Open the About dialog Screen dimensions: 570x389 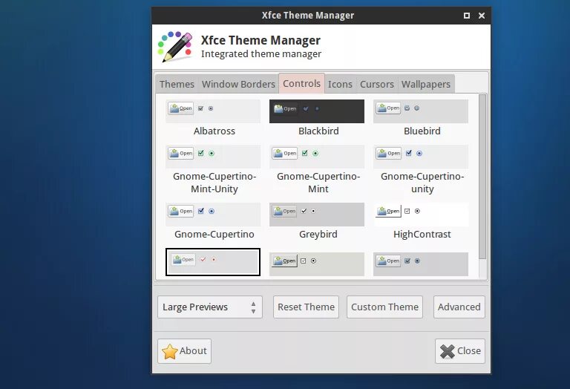click(184, 351)
